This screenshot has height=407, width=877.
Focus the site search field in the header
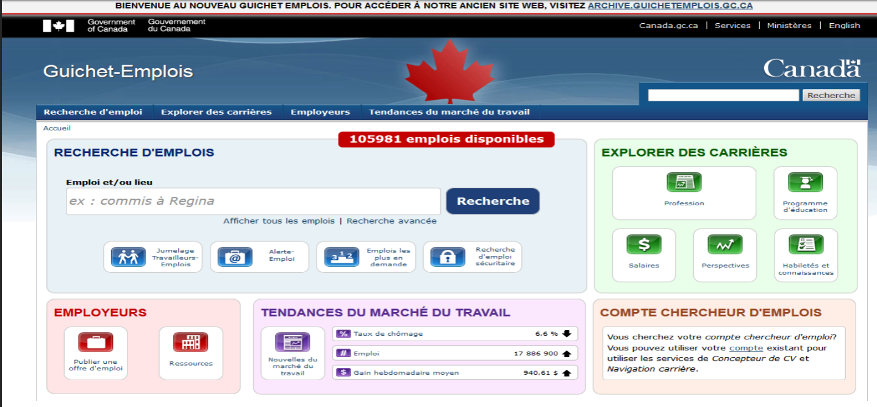click(723, 95)
